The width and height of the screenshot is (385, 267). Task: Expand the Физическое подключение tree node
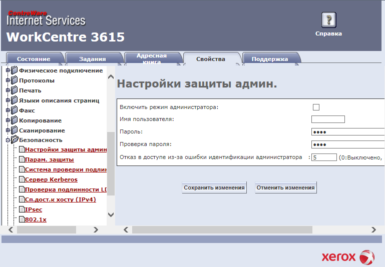click(8, 70)
